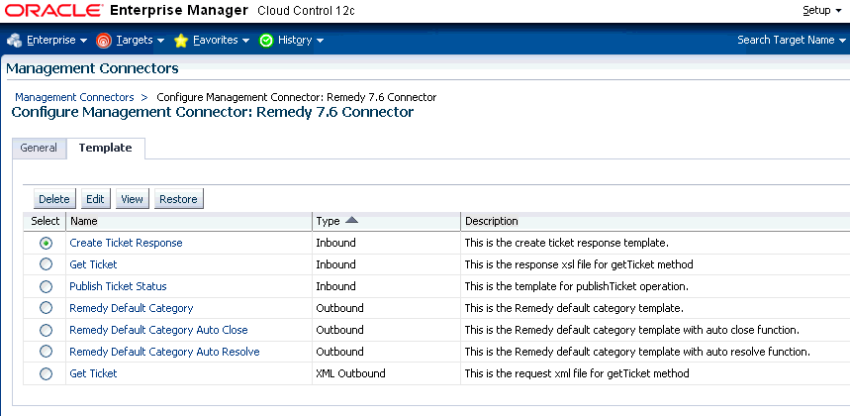Select the Remedy Default Category radio button
850x416 pixels.
(47, 308)
